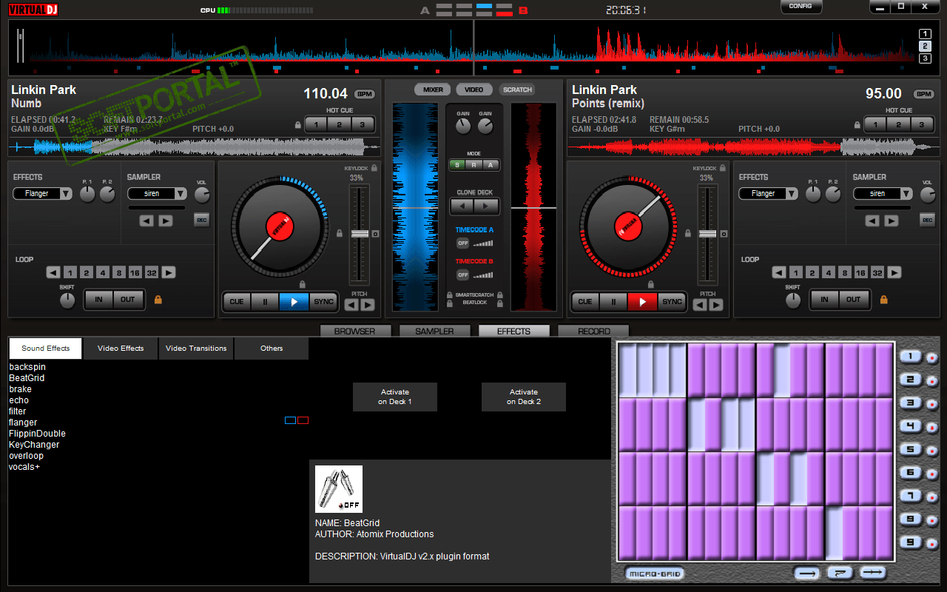Toggle right deck Keylock
Image resolution: width=947 pixels, height=592 pixels.
(723, 169)
